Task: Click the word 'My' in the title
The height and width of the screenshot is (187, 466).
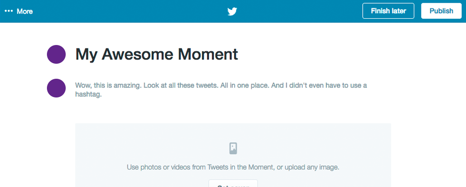Action: click(x=86, y=55)
